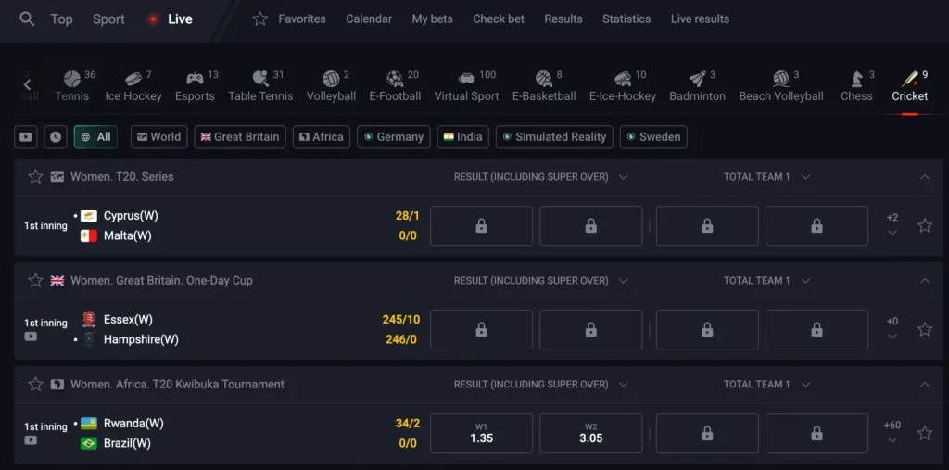Collapse the Africa T20 Kwibuka Tournament section
Screen dimensions: 949x470
924,384
